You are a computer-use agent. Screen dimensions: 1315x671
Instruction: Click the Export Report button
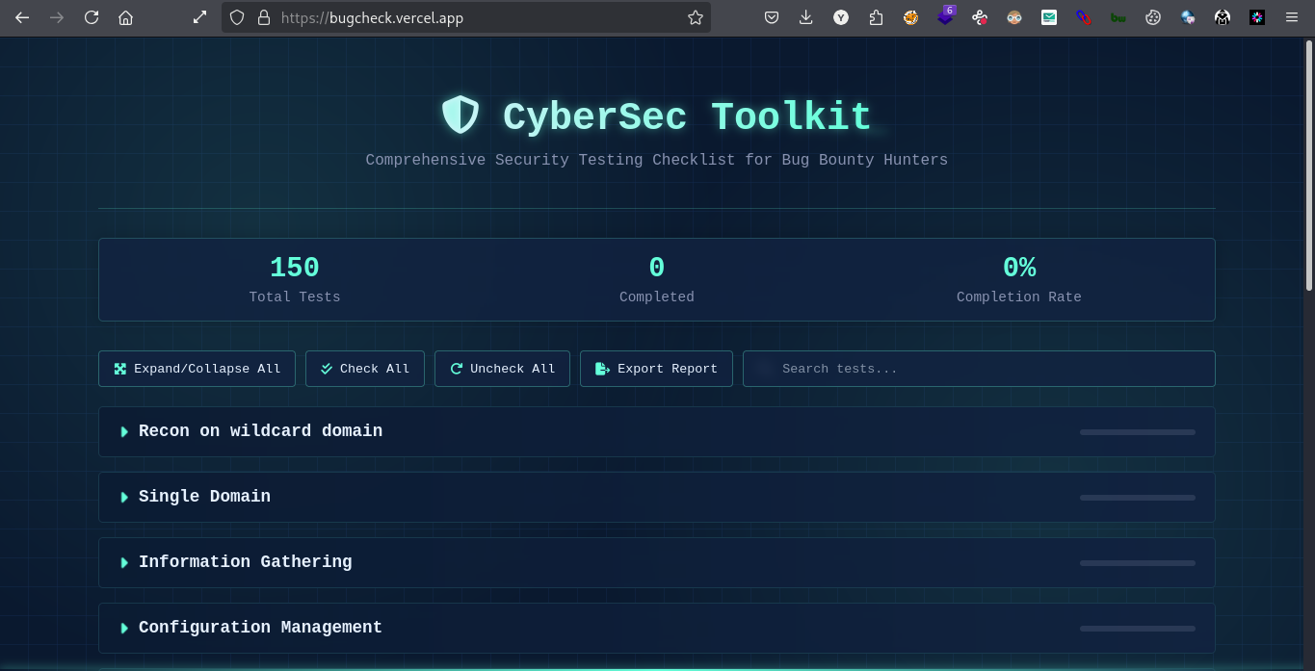click(656, 369)
